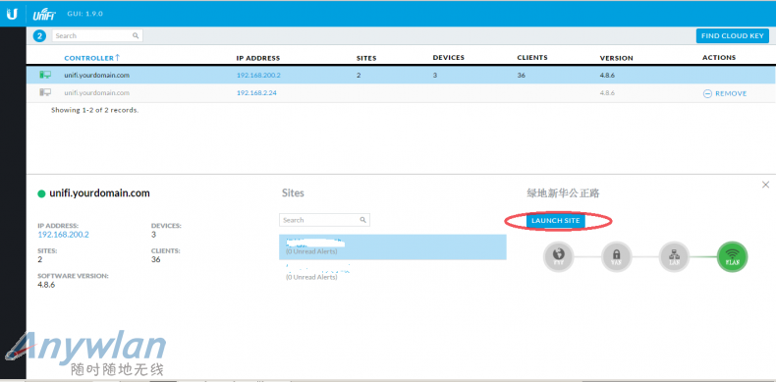776x382 pixels.
Task: Click the DEVICES value 3 in details
Action: tap(154, 235)
